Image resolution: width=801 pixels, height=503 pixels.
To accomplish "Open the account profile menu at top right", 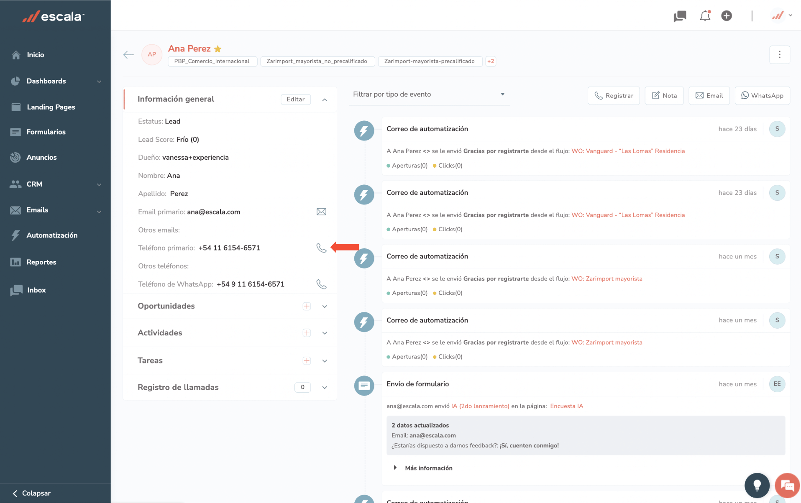I will (782, 16).
